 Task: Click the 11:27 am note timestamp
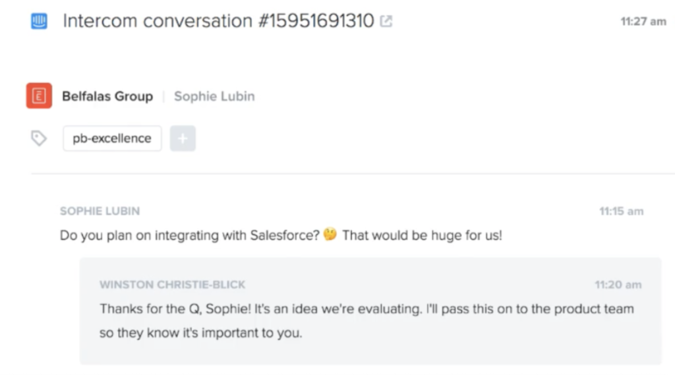pyautogui.click(x=643, y=22)
